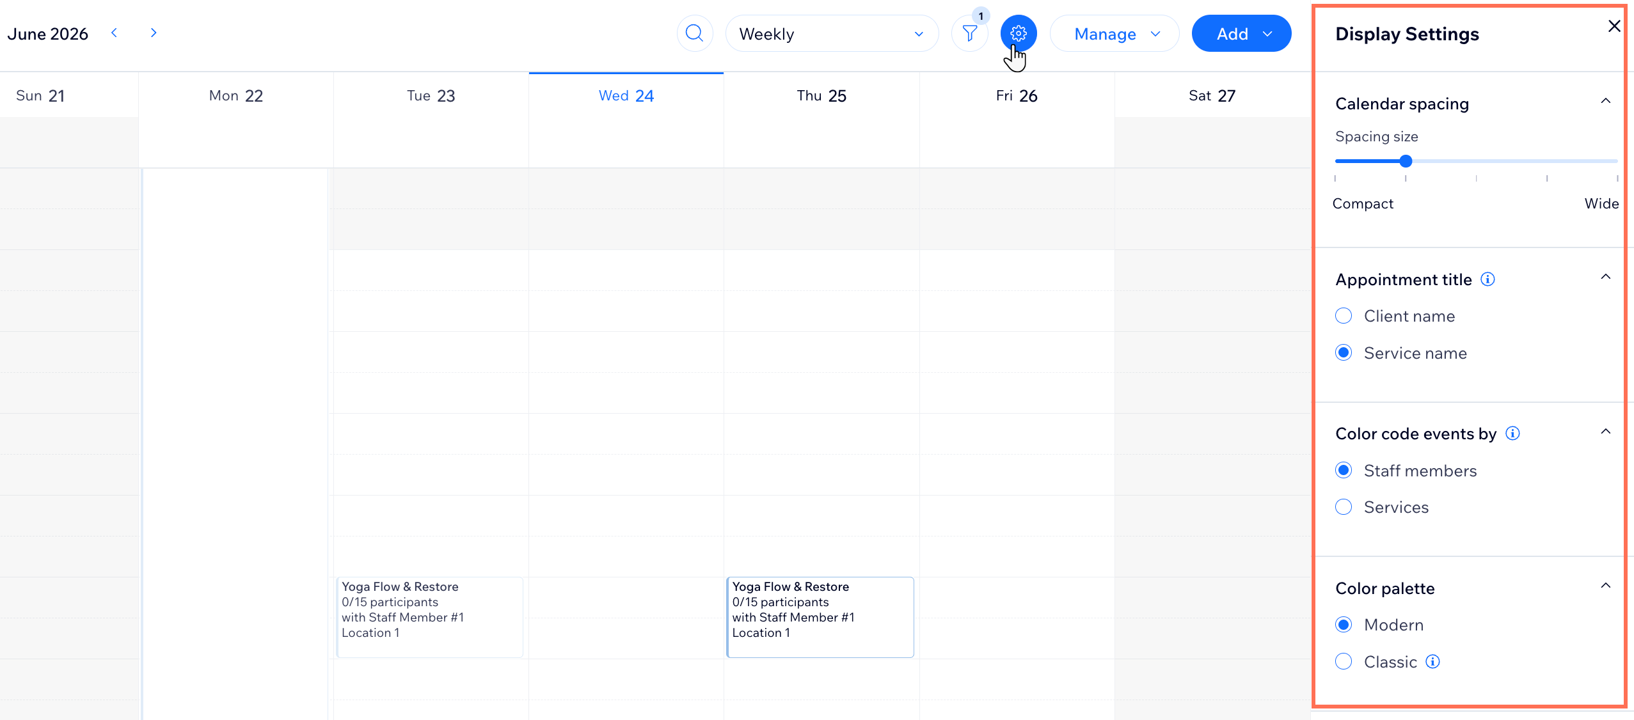1634x720 pixels.
Task: Show info for Color code events by
Action: 1512,434
